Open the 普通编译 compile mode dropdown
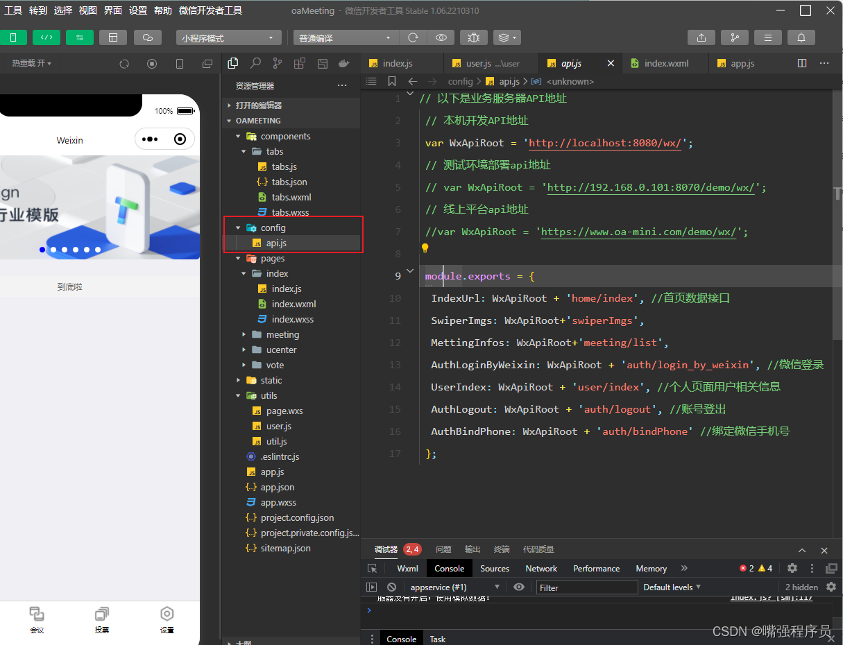Screen dimensions: 843x645 tap(346, 37)
